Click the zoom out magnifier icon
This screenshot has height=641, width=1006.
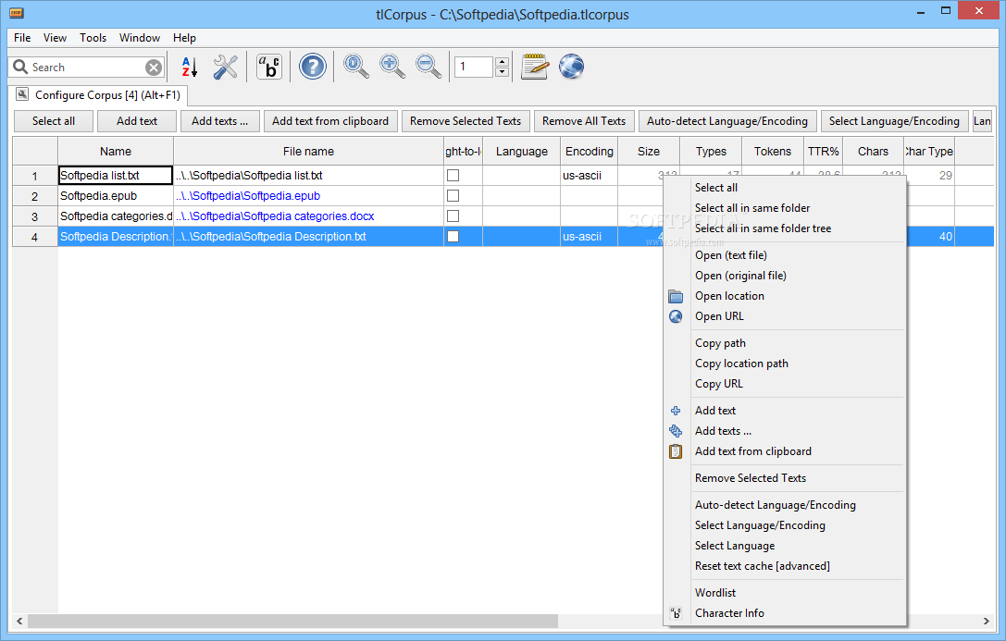[428, 67]
